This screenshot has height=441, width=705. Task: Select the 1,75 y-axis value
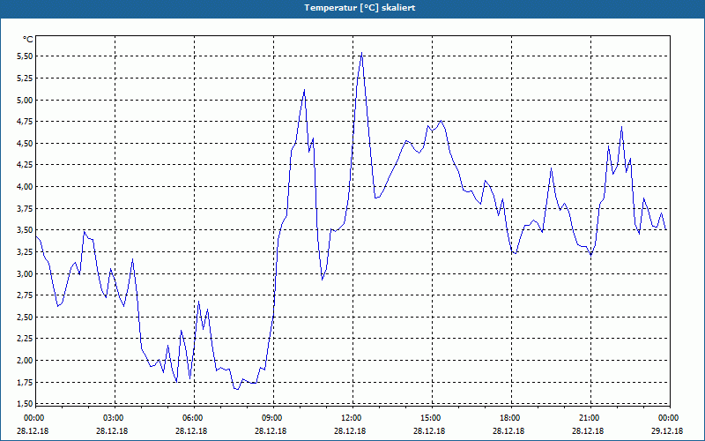(25, 383)
